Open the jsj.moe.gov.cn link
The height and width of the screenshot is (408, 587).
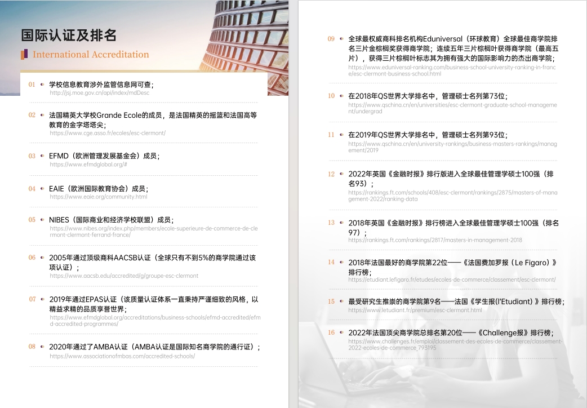click(x=100, y=93)
